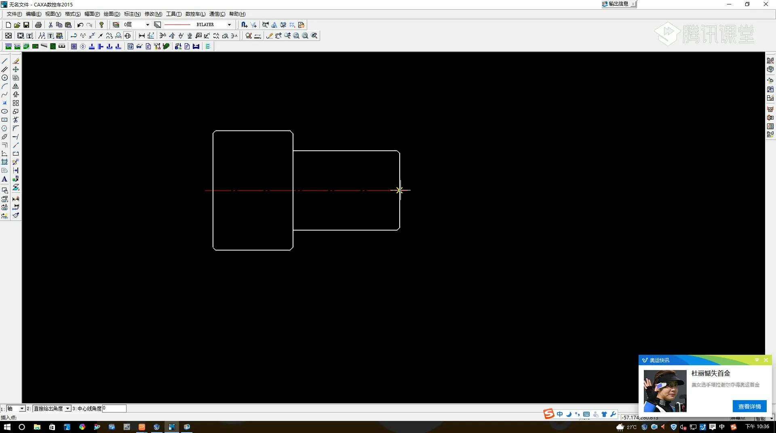
Task: Click the array tool grid icon
Action: (16, 103)
